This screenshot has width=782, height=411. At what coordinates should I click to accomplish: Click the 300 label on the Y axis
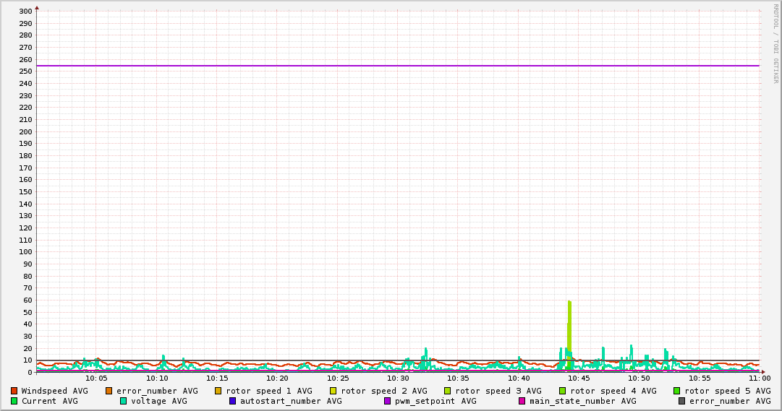[25, 12]
